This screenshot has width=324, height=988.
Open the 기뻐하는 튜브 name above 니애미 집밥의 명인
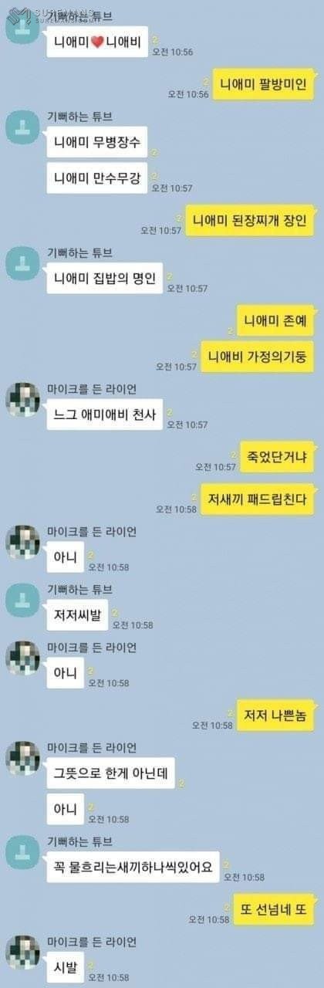[79, 253]
